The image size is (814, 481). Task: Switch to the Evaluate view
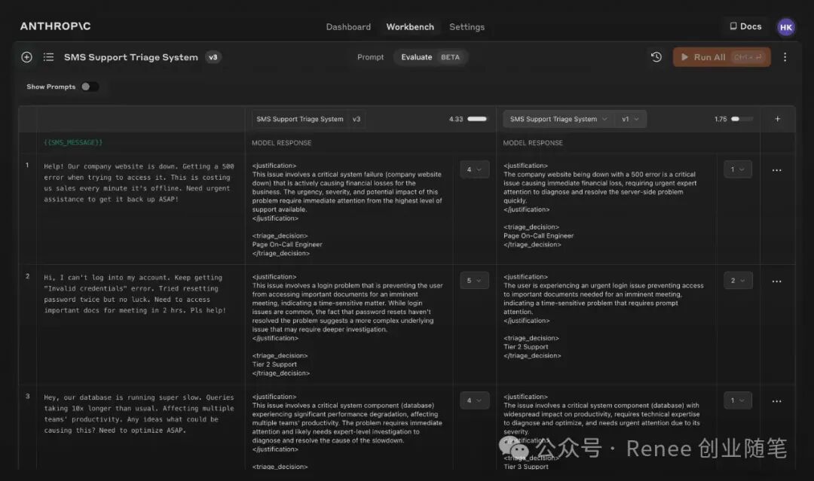click(x=430, y=57)
